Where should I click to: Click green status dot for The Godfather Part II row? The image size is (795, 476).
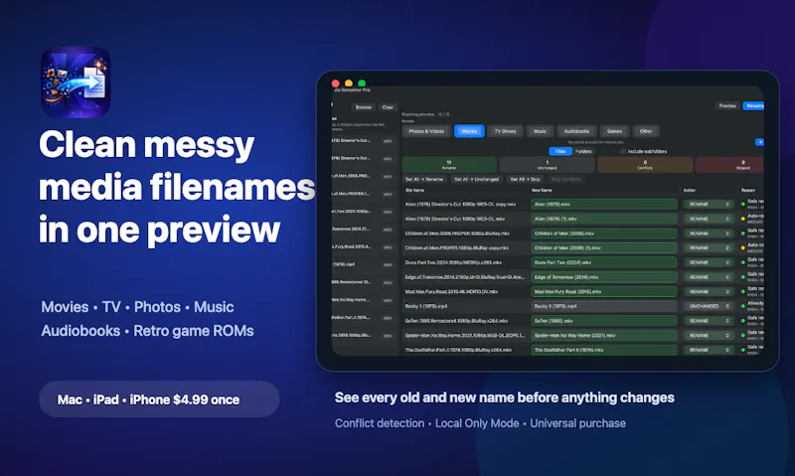pyautogui.click(x=742, y=350)
